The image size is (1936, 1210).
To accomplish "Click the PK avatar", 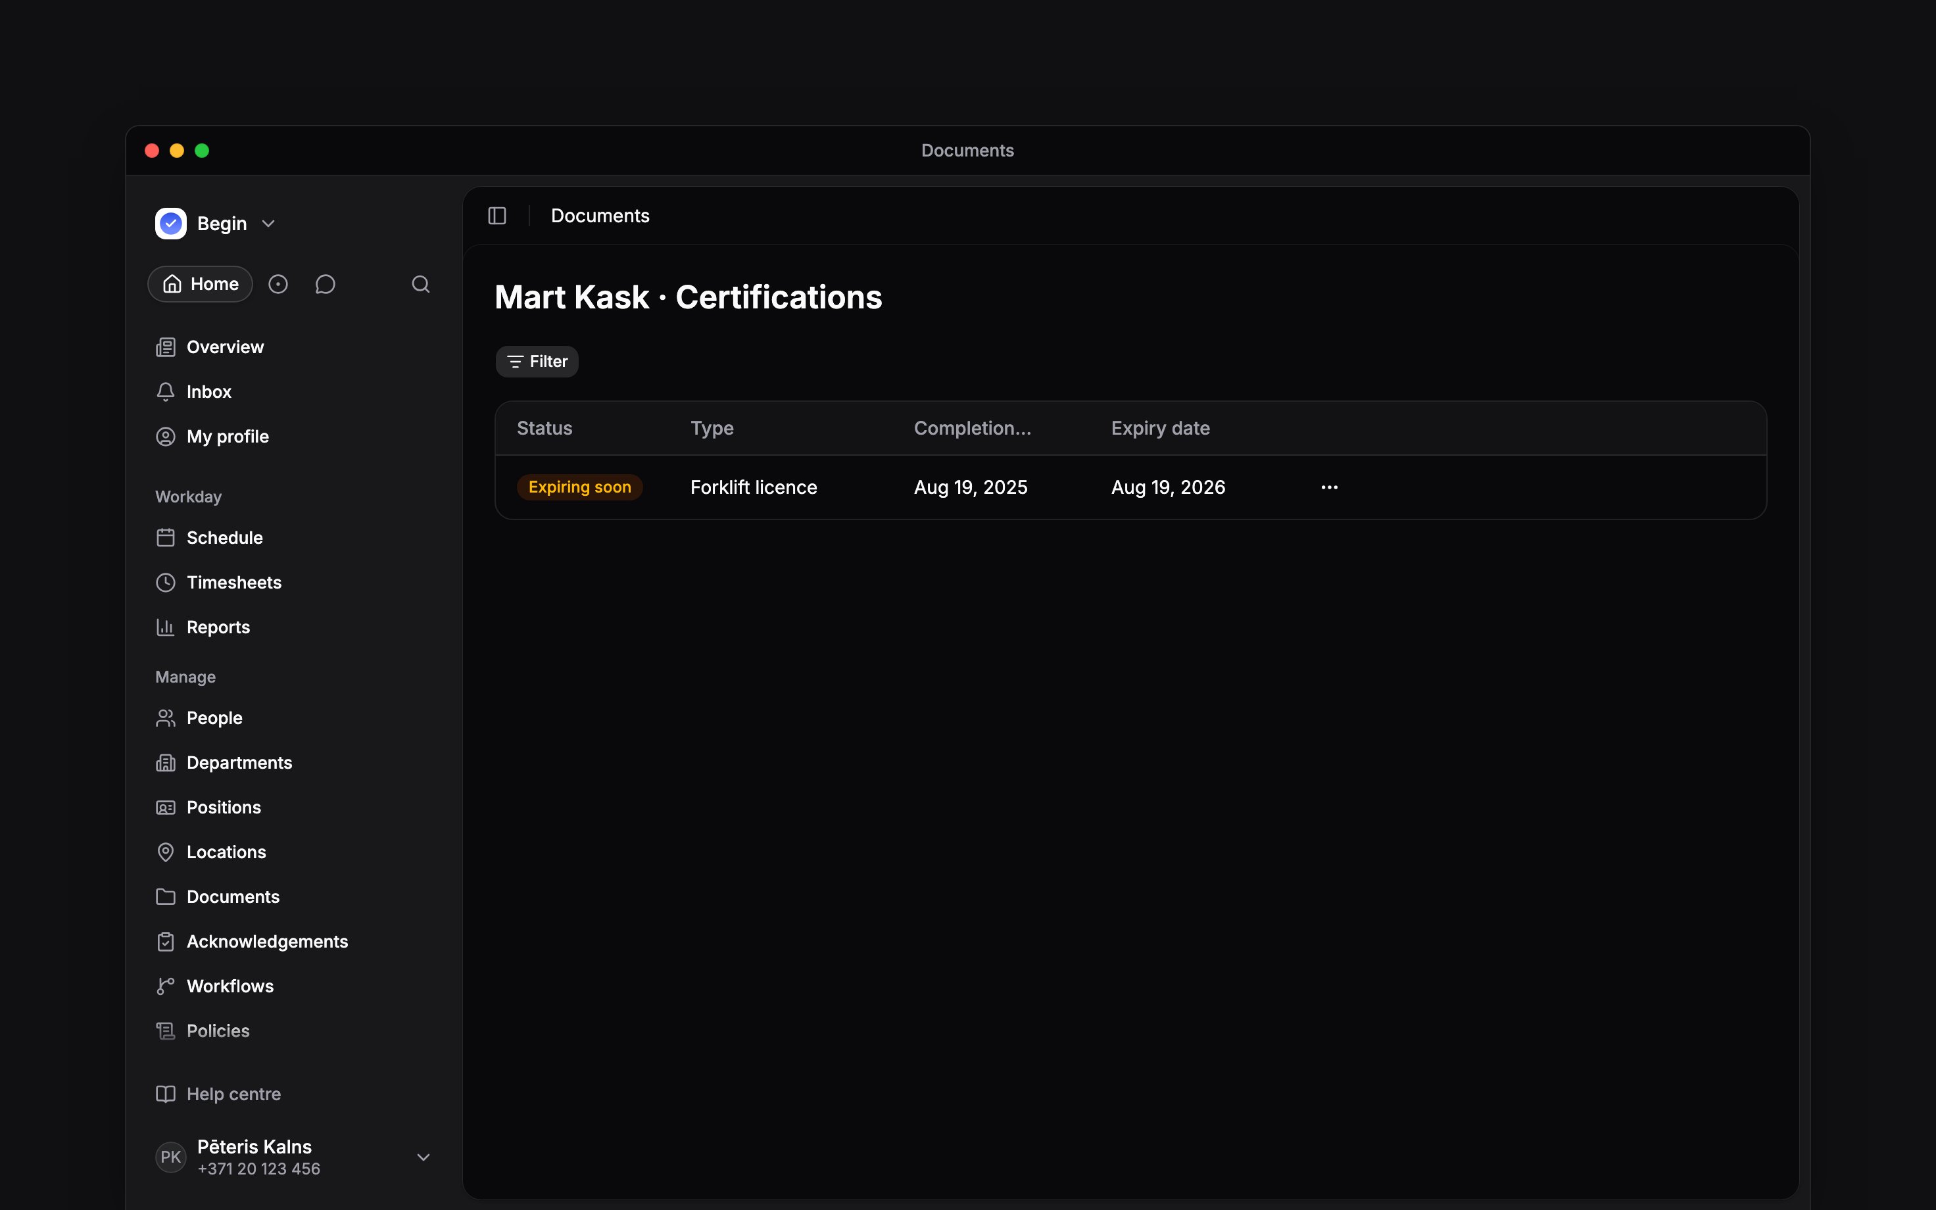I will 170,1157.
